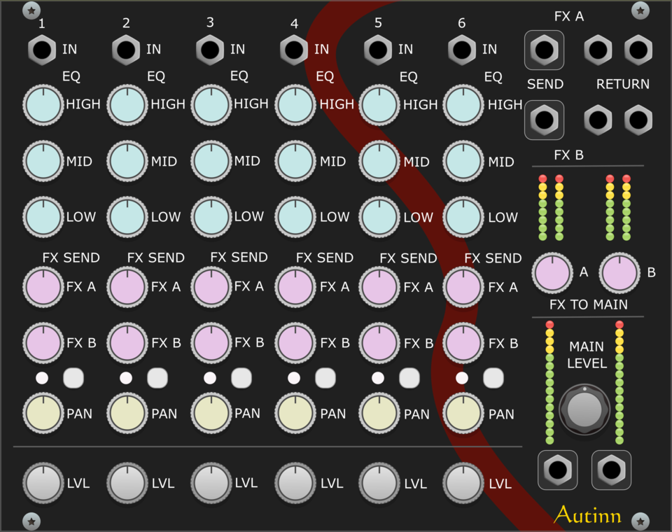The height and width of the screenshot is (532, 672).
Task: Click the channel 2 LOW EQ knob
Action: coord(127,217)
